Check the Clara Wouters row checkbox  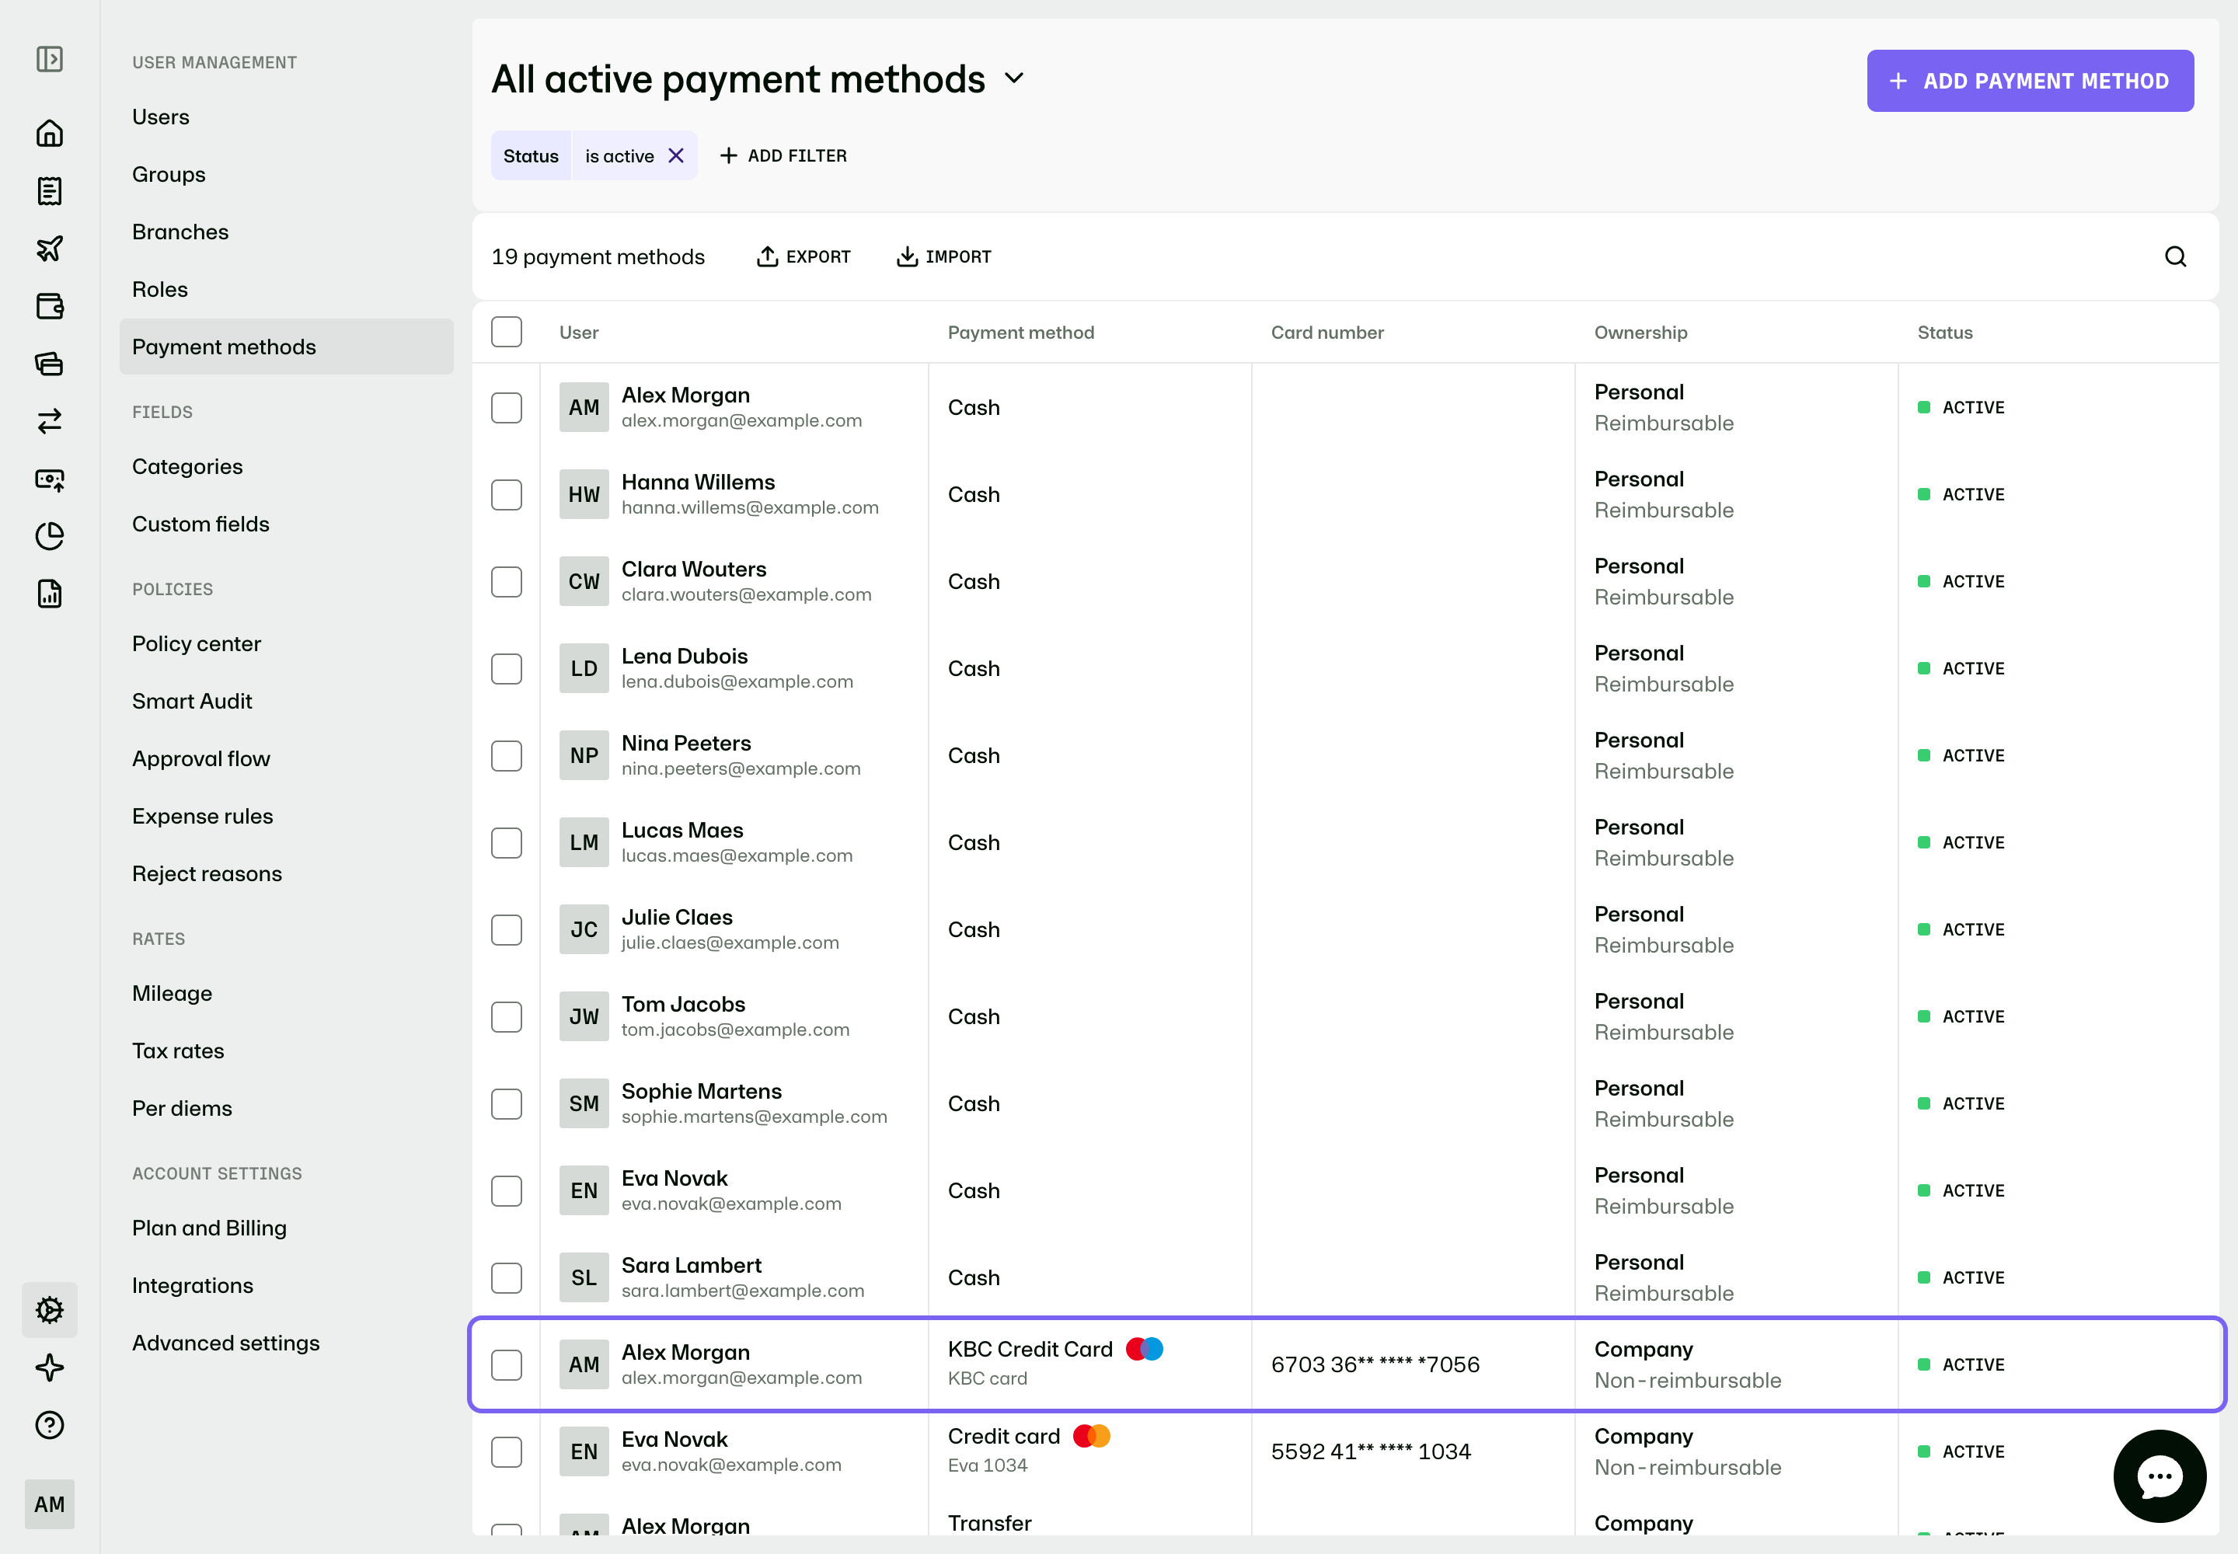pyautogui.click(x=507, y=582)
